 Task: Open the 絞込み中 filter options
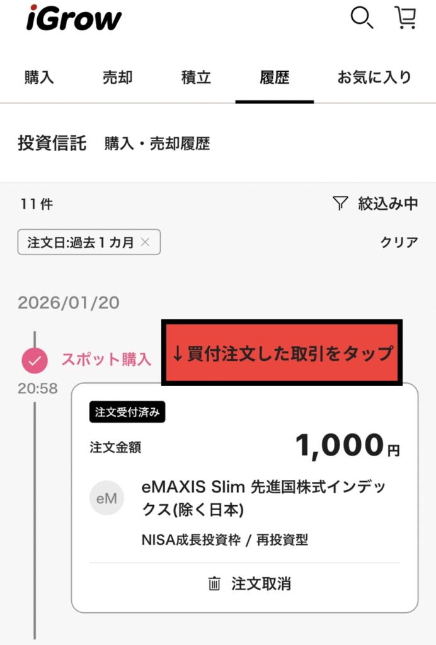(387, 203)
